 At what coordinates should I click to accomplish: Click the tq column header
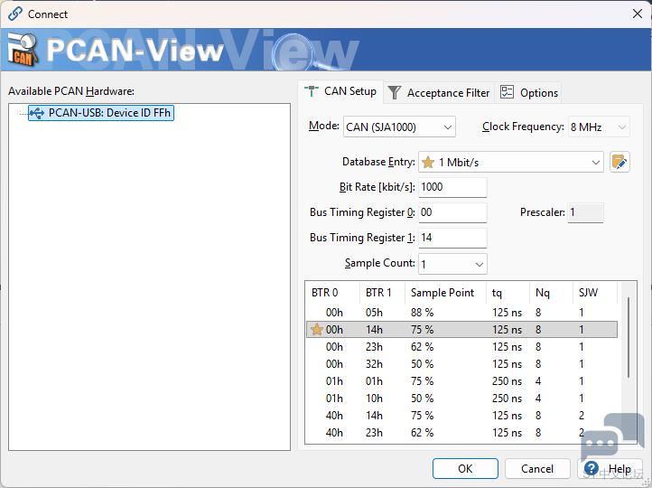tap(508, 293)
